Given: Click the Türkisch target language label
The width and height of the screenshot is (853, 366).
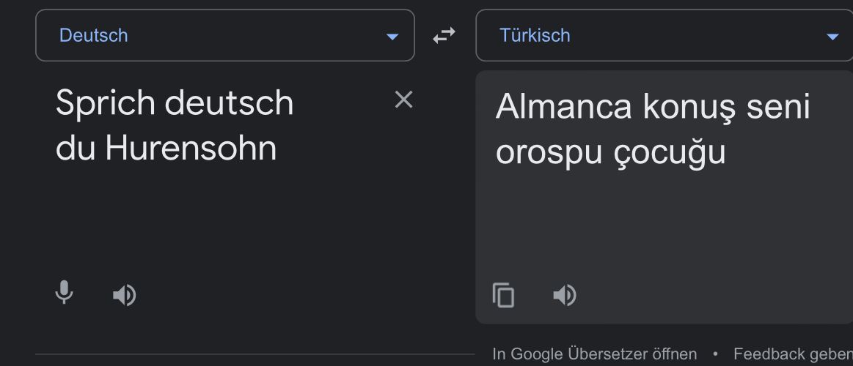Looking at the screenshot, I should 535,35.
